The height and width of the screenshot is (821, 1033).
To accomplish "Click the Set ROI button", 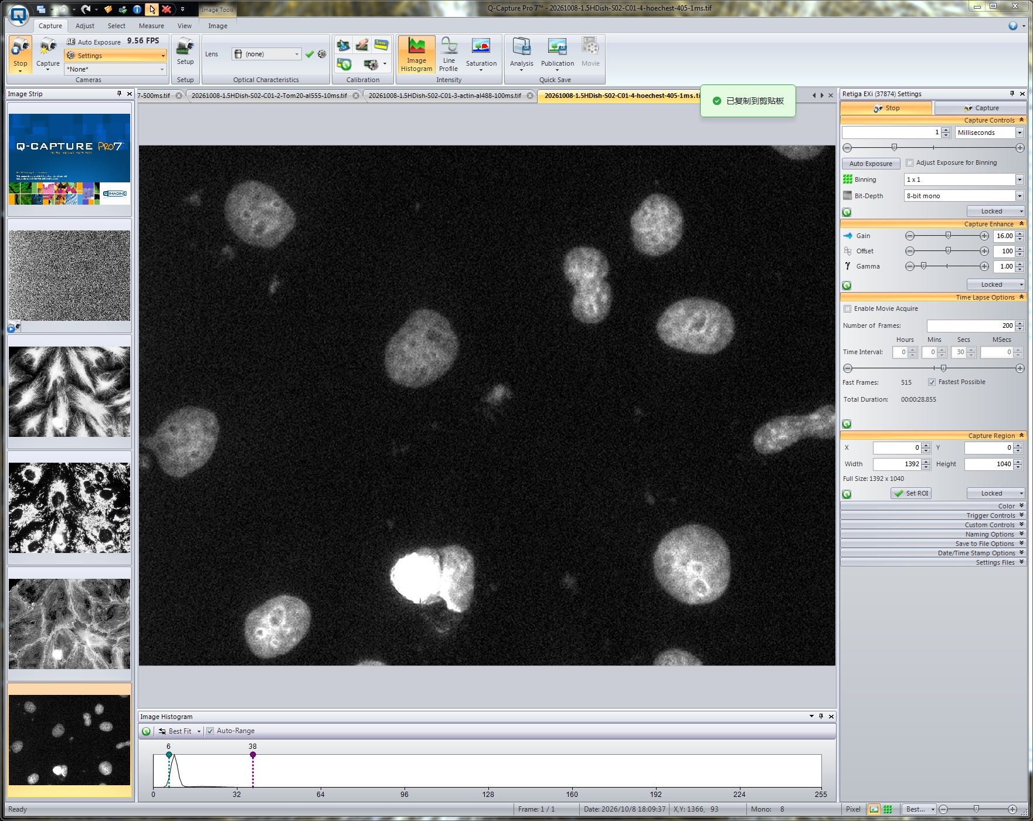I will pos(911,494).
